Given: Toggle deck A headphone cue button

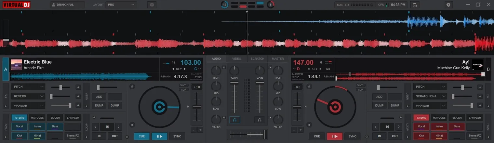Looking at the screenshot, I should tap(234, 120).
